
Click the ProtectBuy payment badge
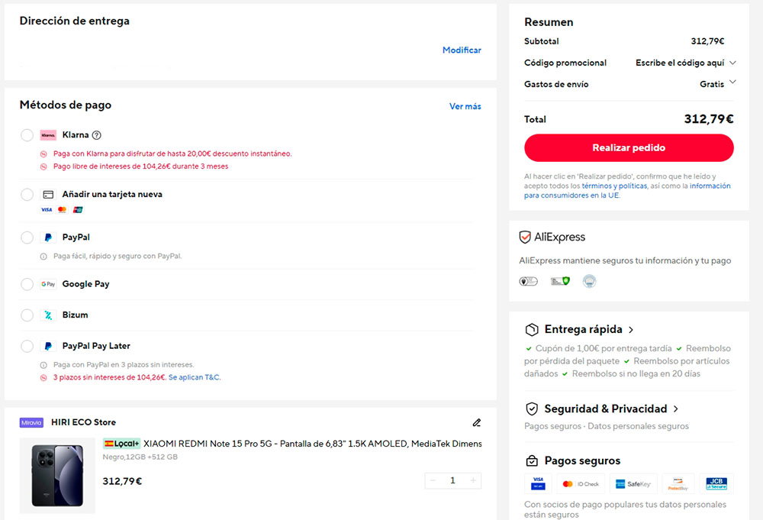point(678,484)
